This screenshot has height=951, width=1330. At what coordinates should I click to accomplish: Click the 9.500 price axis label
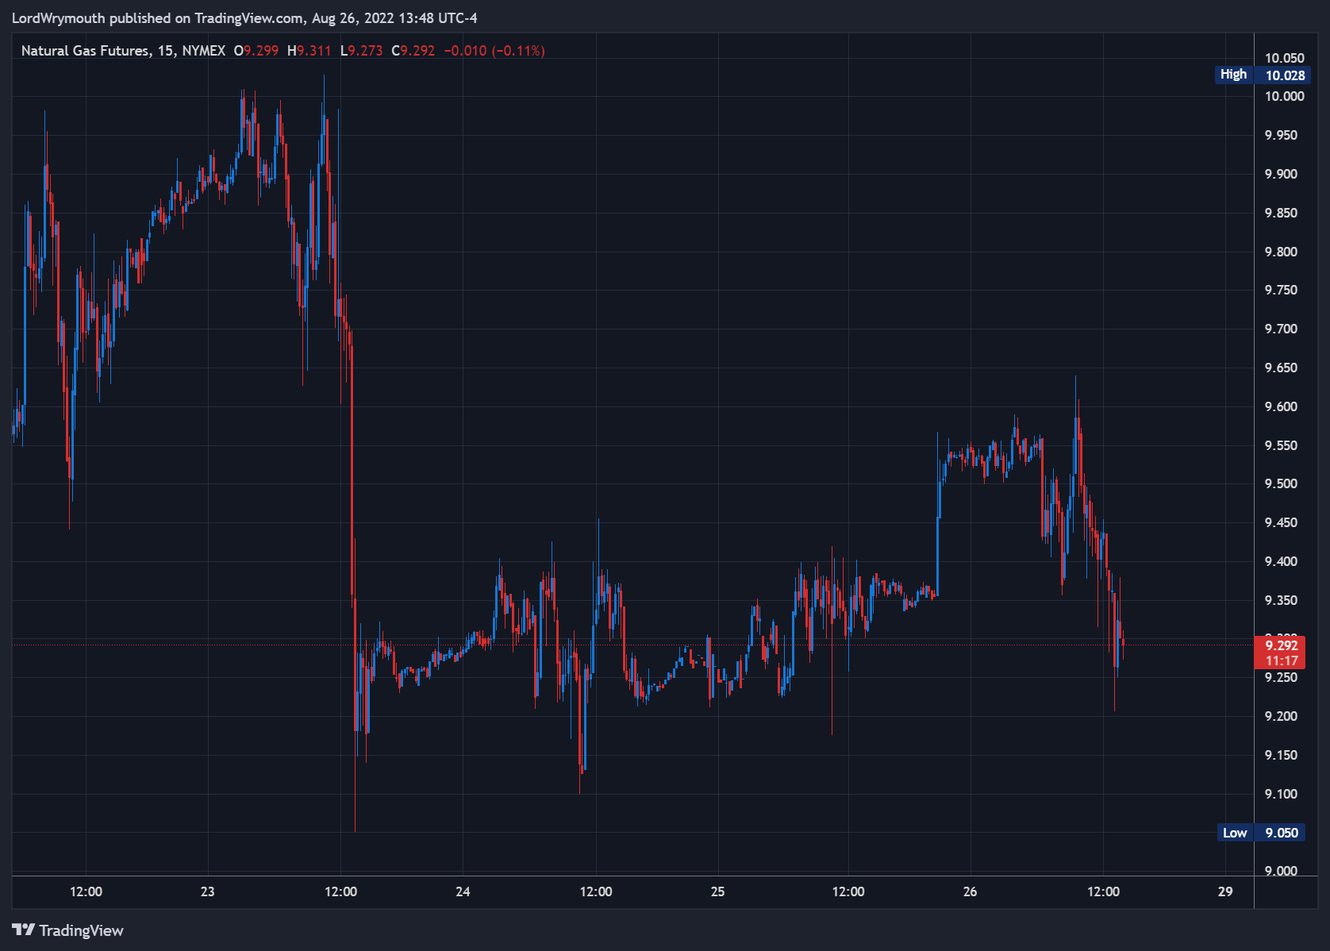1281,484
